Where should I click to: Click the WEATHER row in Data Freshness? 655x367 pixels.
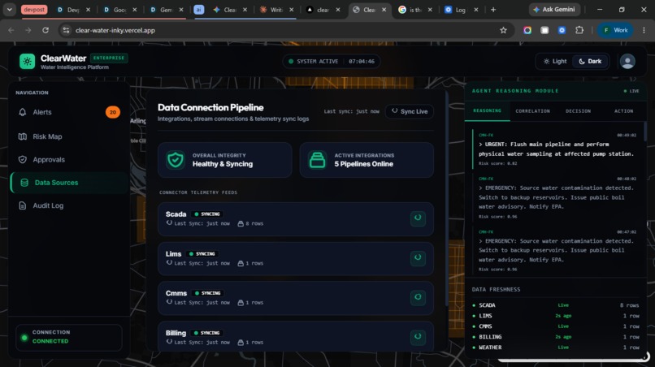tap(556, 348)
